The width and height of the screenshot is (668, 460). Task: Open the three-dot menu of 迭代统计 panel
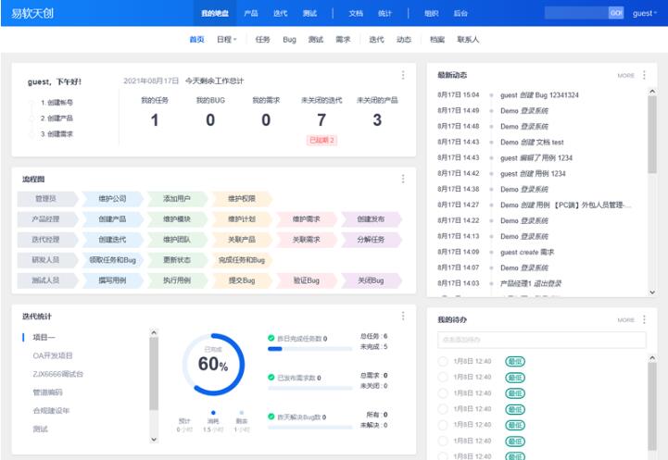[403, 317]
